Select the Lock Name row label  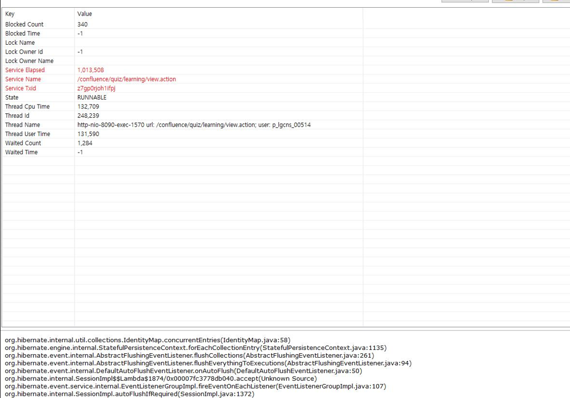[x=20, y=43]
